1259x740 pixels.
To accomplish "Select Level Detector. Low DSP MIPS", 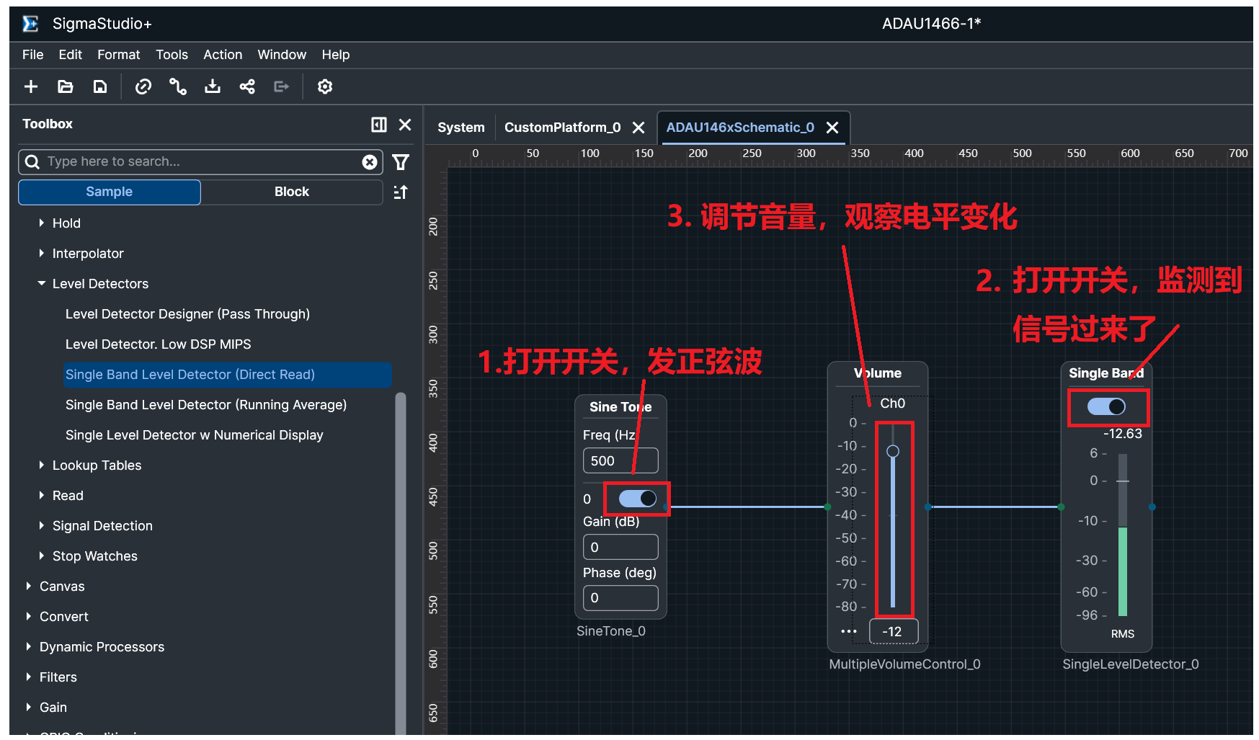I will (158, 344).
